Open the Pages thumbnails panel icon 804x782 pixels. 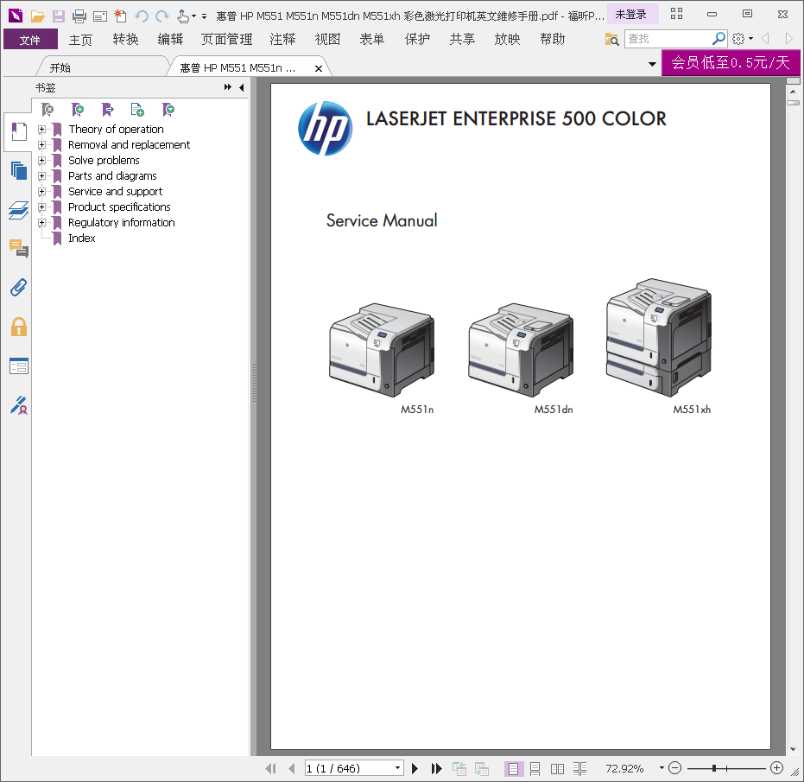[18, 170]
